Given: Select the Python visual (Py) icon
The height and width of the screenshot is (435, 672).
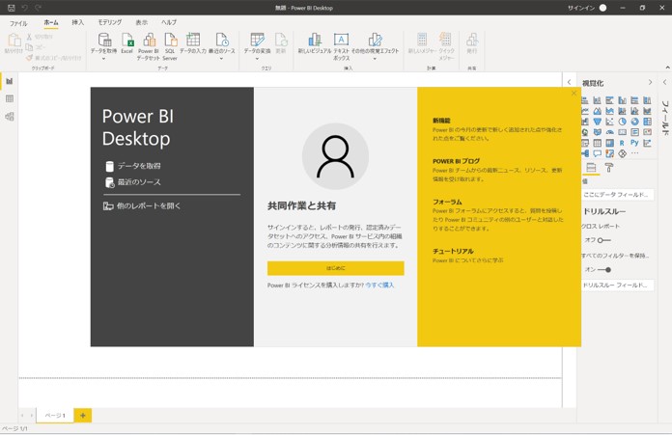Looking at the screenshot, I should tap(634, 143).
